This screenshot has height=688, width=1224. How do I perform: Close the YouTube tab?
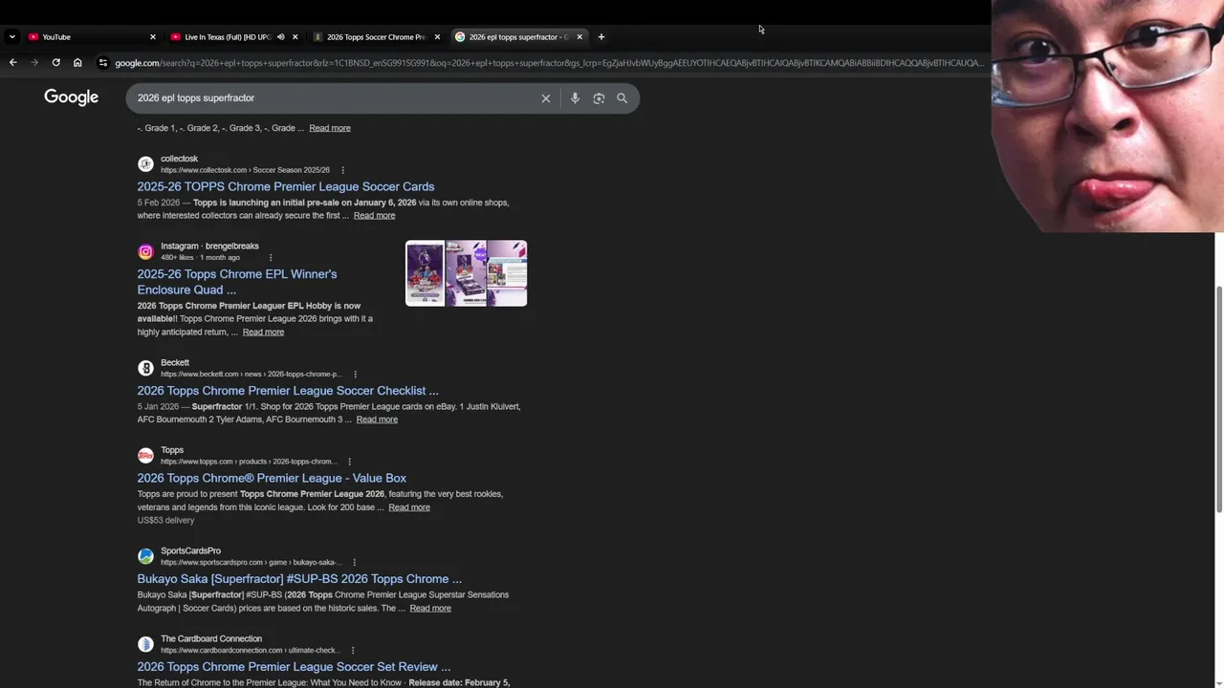click(x=153, y=36)
